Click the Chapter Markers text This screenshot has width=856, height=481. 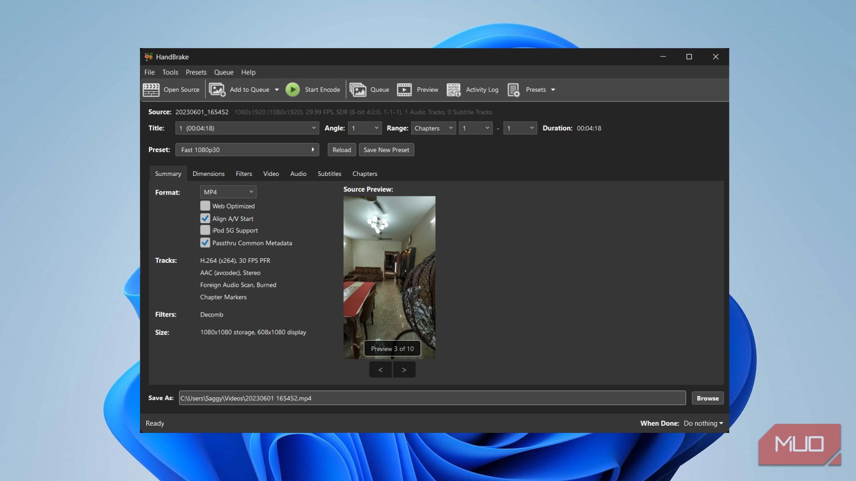[x=223, y=297]
